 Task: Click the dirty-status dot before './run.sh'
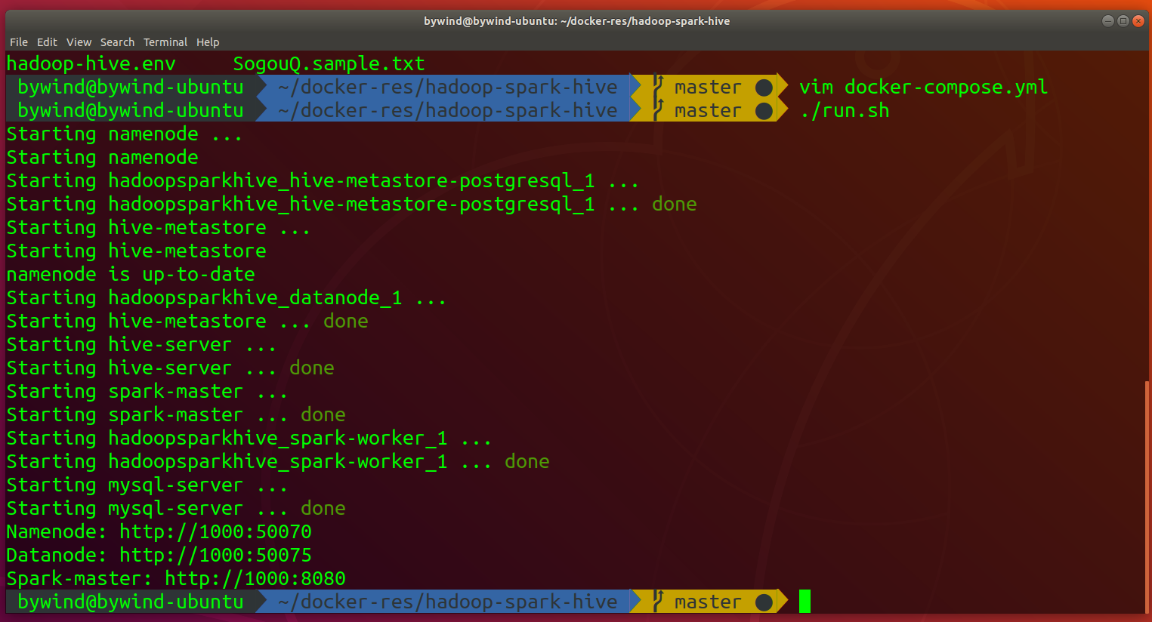764,111
